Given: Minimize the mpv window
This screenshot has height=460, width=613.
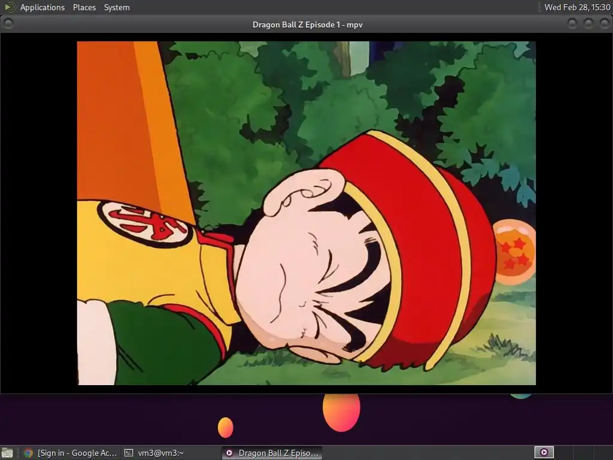Looking at the screenshot, I should (572, 24).
